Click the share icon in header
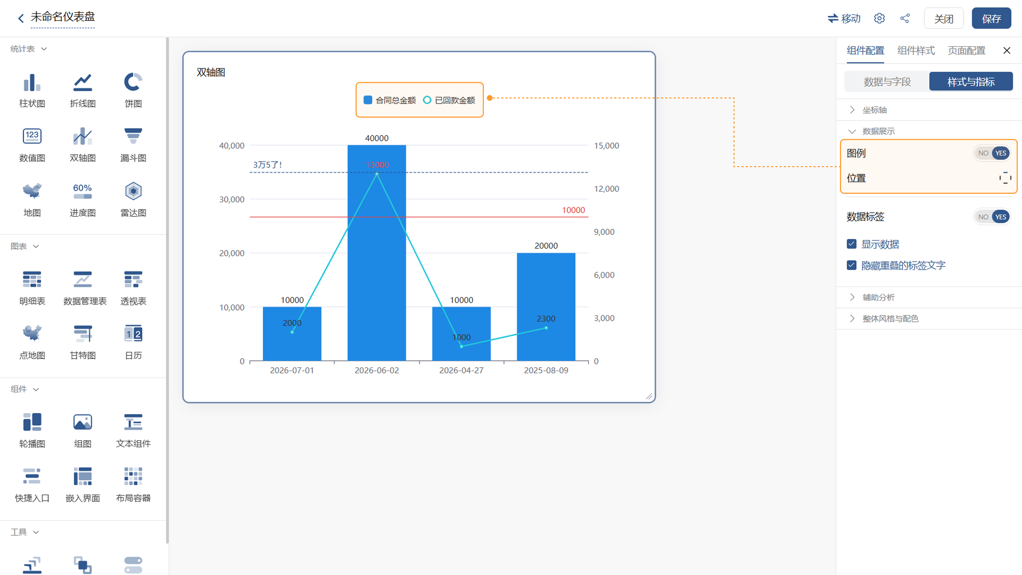This screenshot has height=575, width=1022. point(905,18)
